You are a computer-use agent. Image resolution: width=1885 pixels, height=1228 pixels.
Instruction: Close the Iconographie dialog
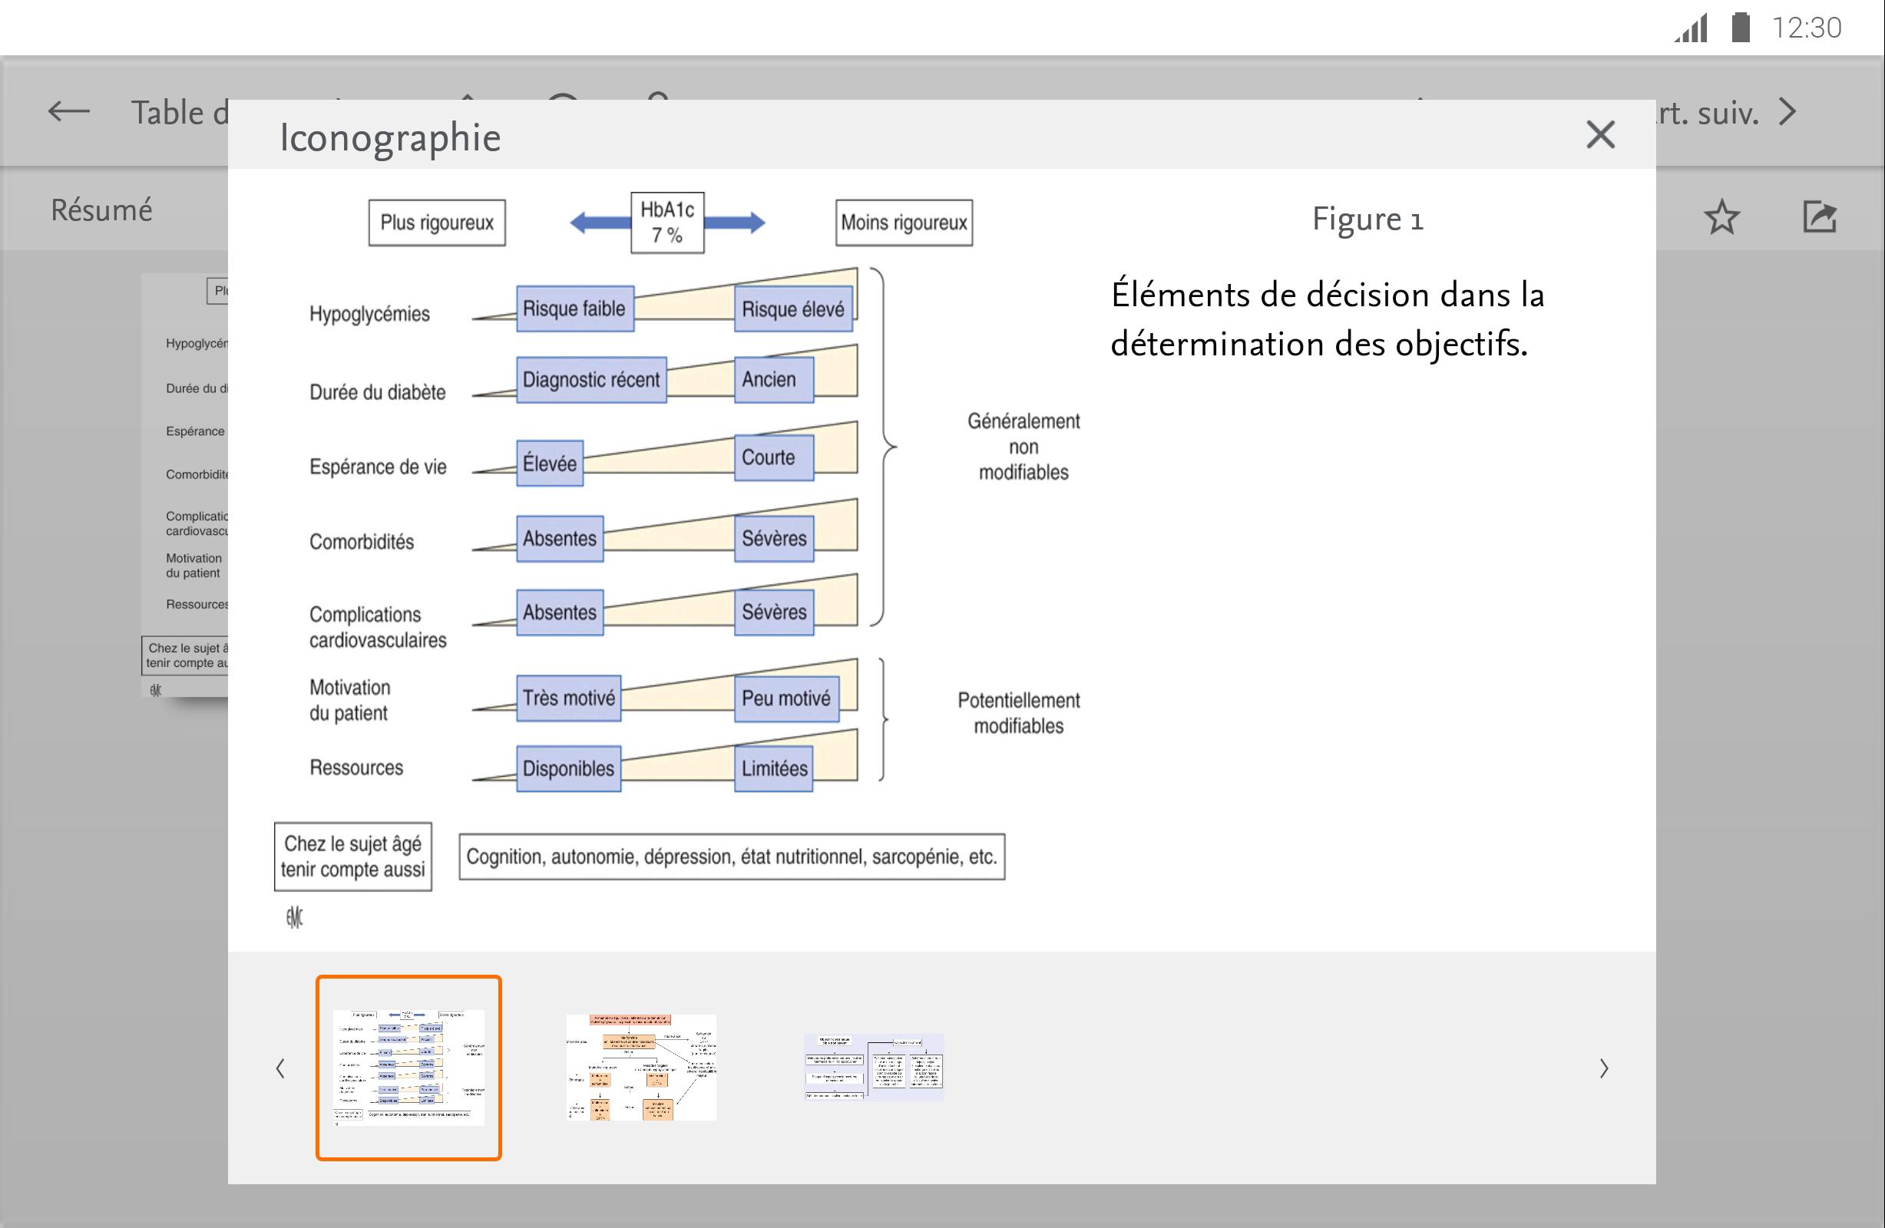(1600, 134)
